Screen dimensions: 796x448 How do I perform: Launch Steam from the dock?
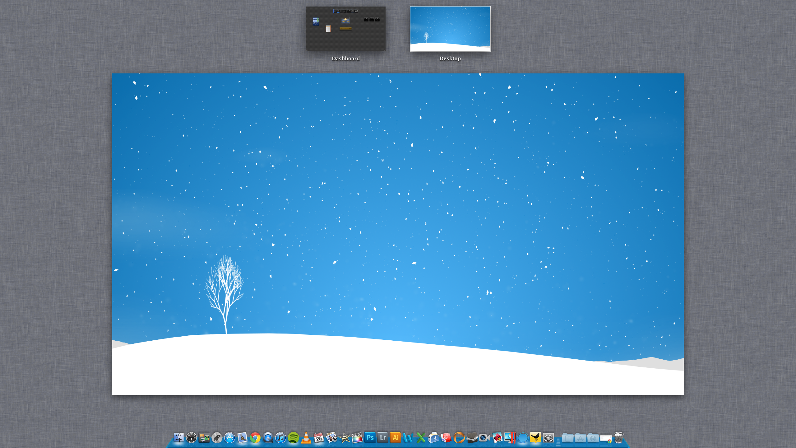472,438
